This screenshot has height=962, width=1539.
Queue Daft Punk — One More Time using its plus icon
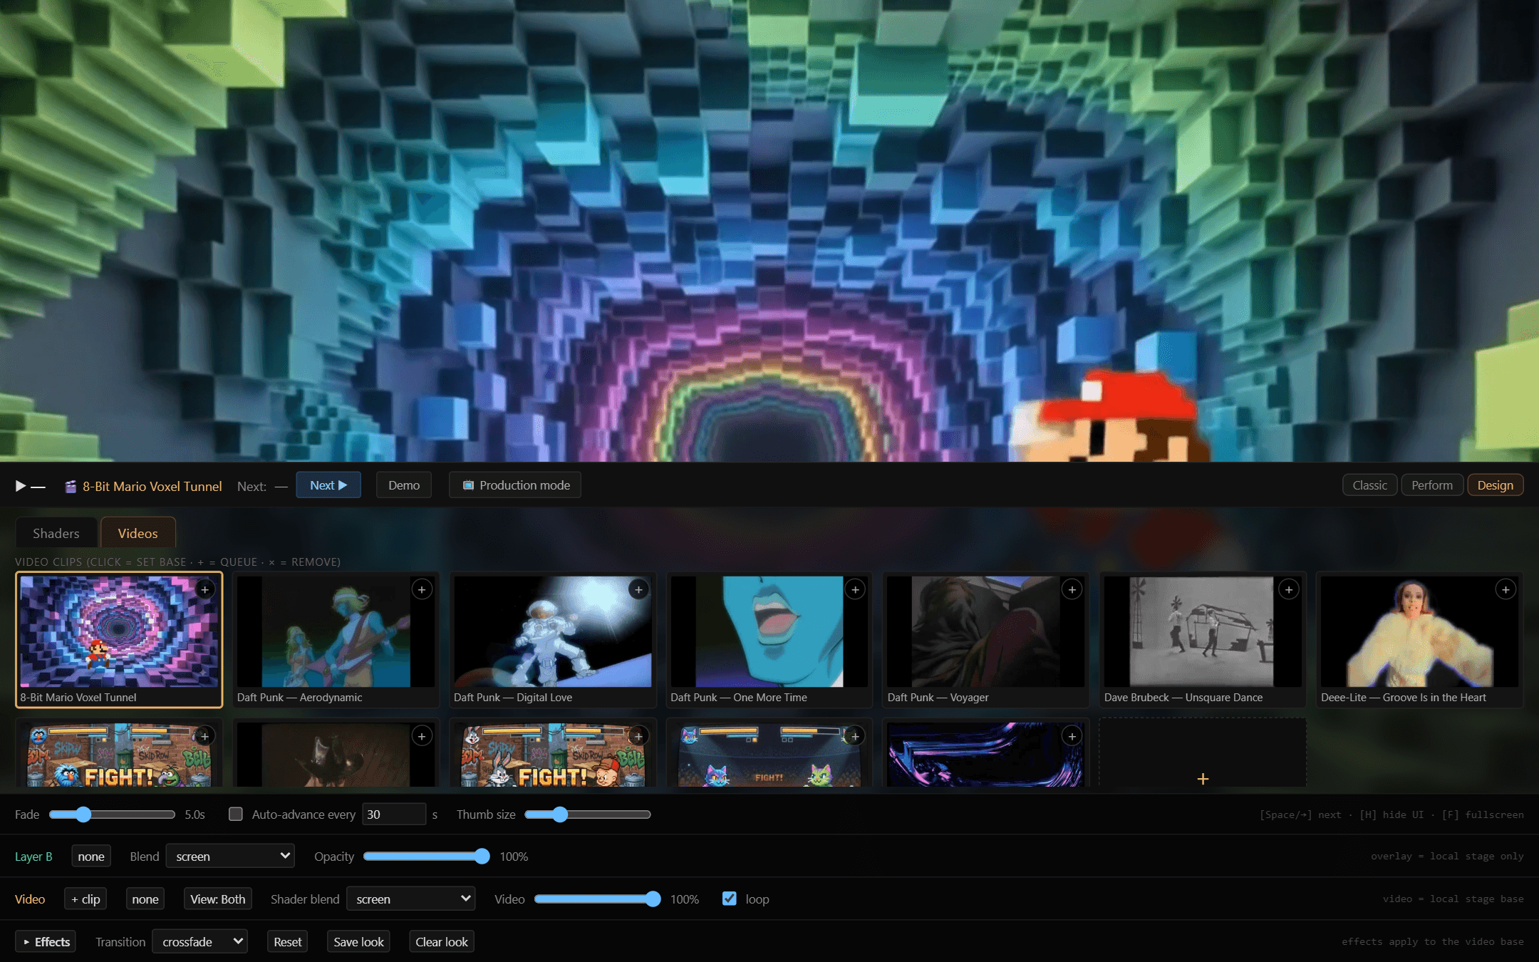coord(855,589)
